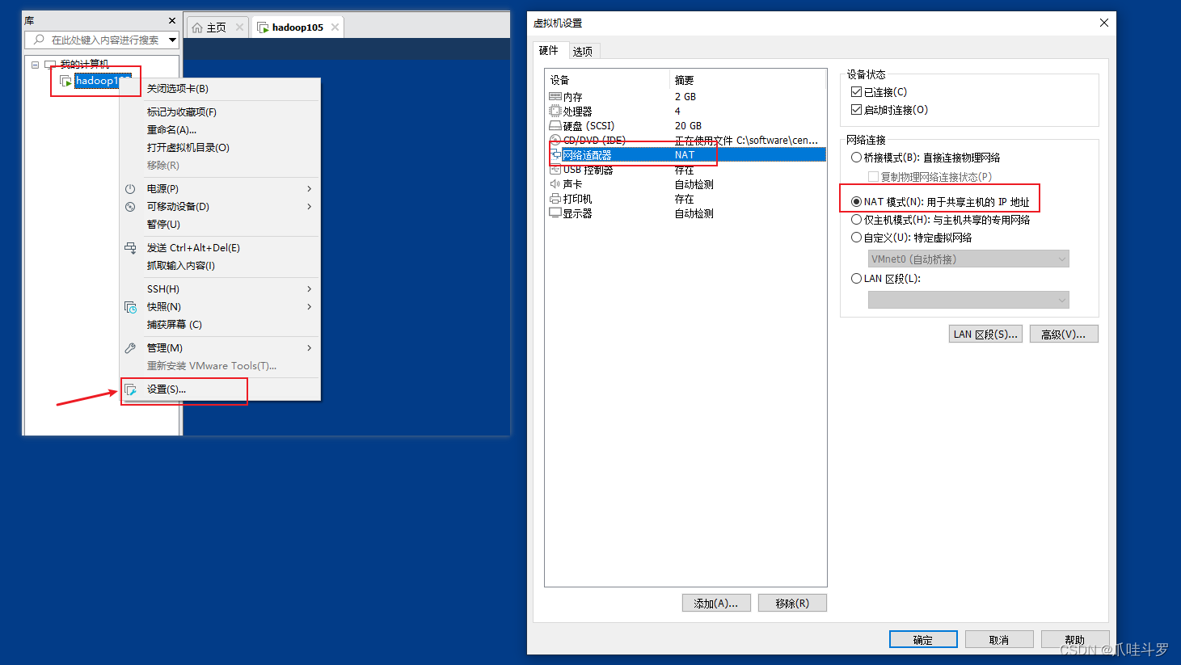Click the 移除(R) button
This screenshot has height=665, width=1181.
pos(792,604)
